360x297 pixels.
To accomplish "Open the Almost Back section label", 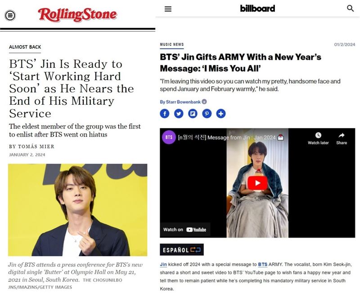I will coord(25,47).
